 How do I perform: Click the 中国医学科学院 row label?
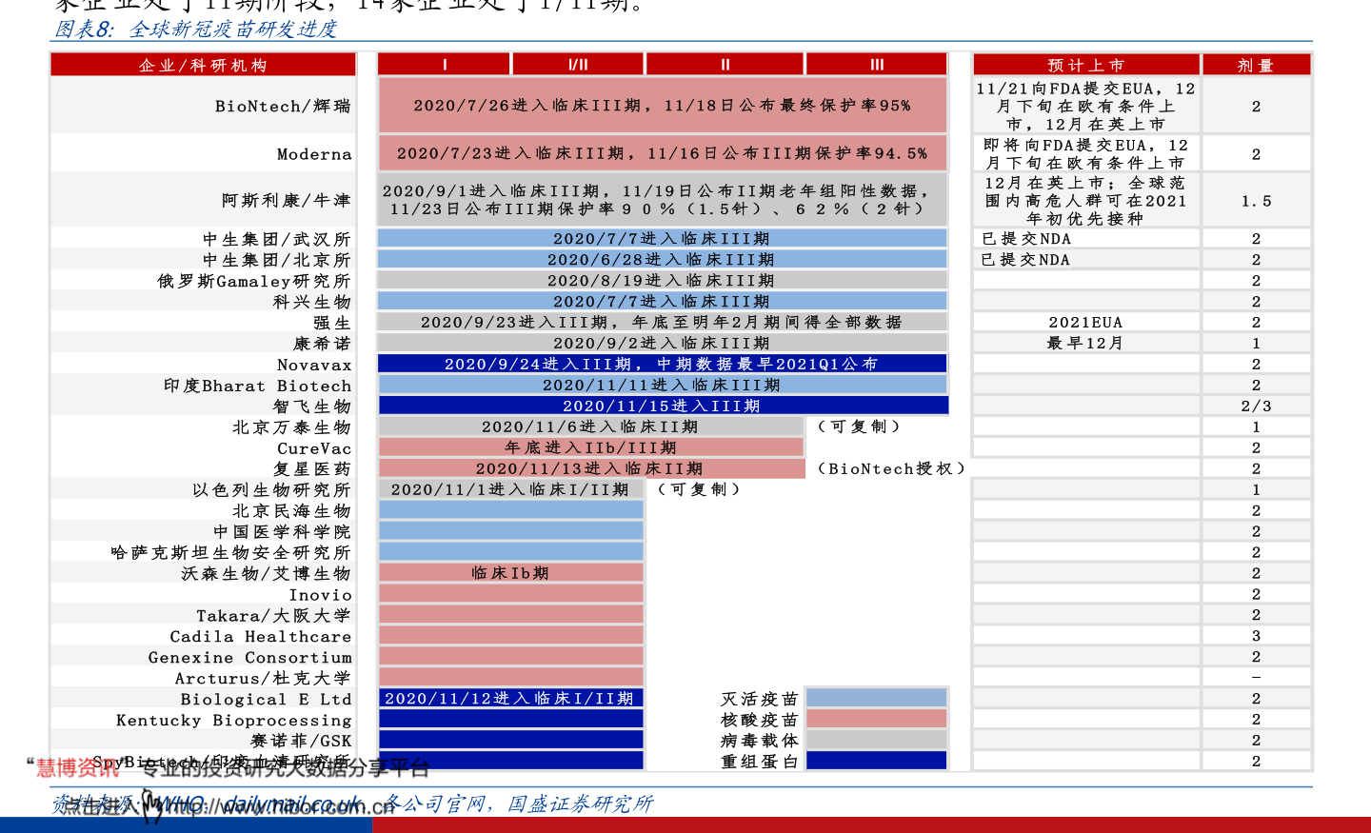(x=283, y=532)
